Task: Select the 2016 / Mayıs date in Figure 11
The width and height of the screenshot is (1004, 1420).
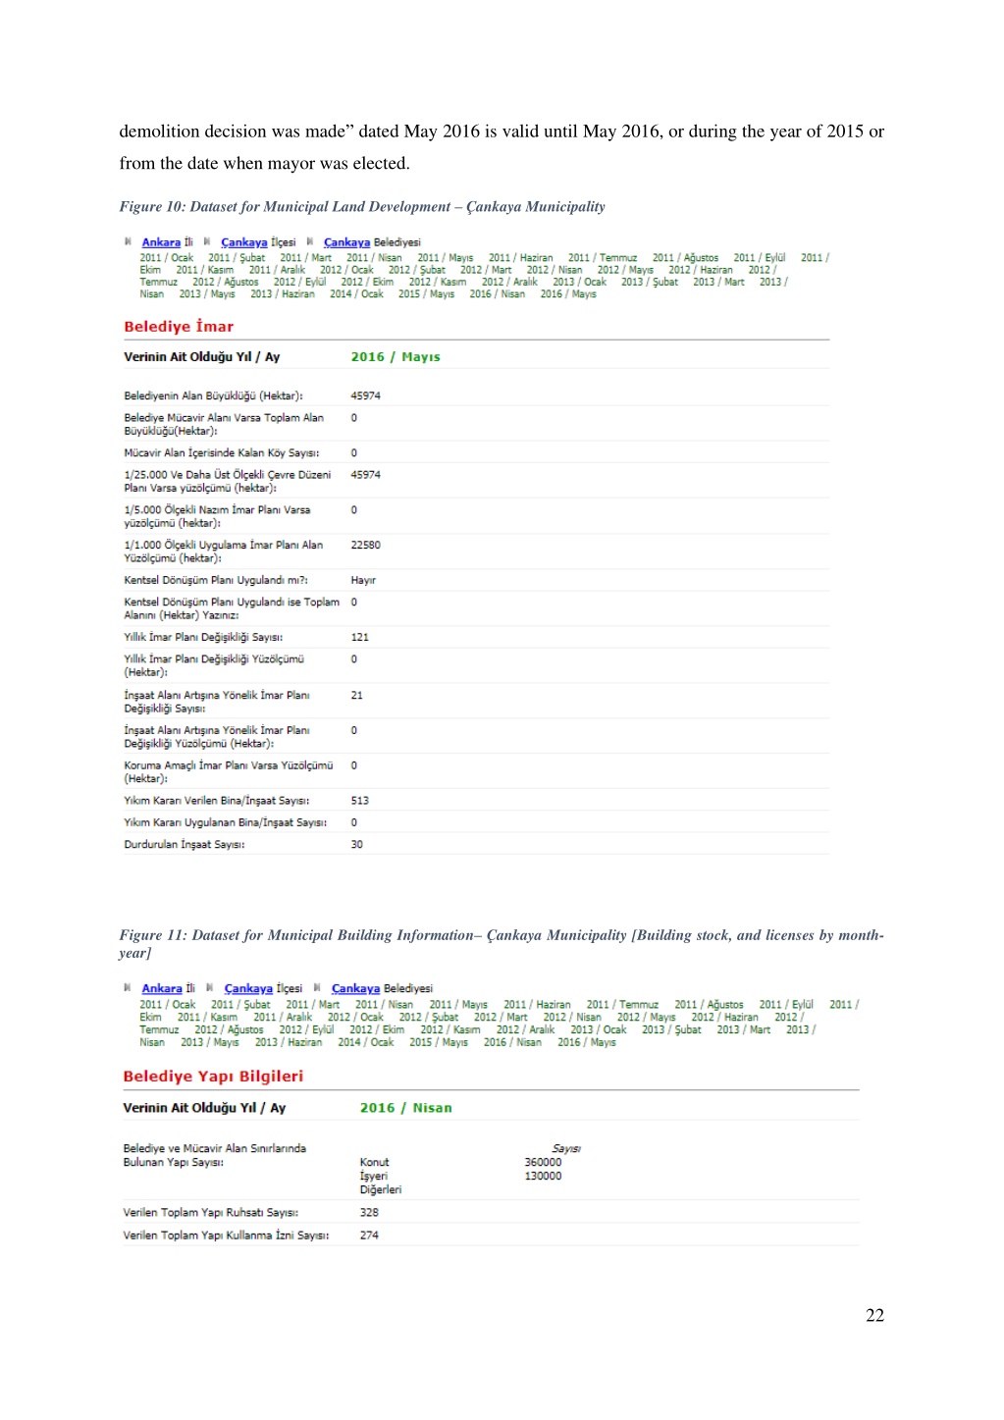Action: 587,1042
